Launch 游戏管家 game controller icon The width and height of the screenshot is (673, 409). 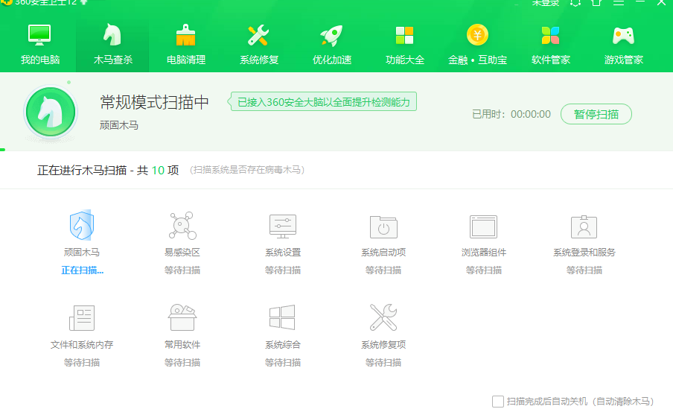pyautogui.click(x=623, y=36)
